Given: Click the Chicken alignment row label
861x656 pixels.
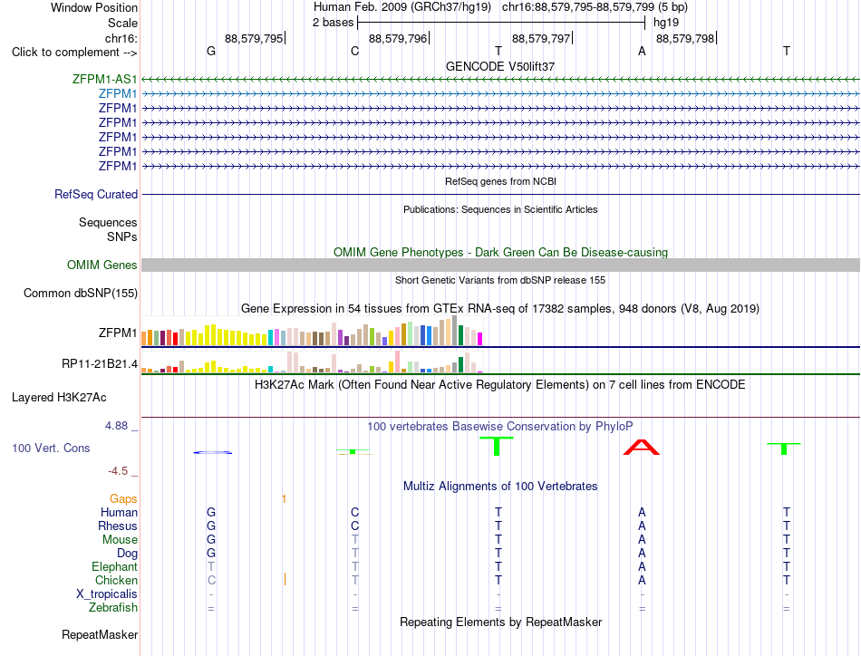Looking at the screenshot, I should pos(116,580).
